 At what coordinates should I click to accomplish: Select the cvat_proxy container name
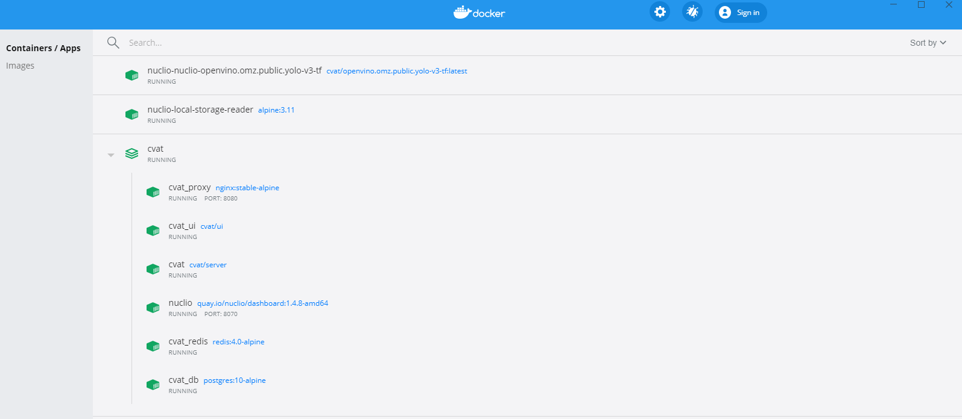189,187
